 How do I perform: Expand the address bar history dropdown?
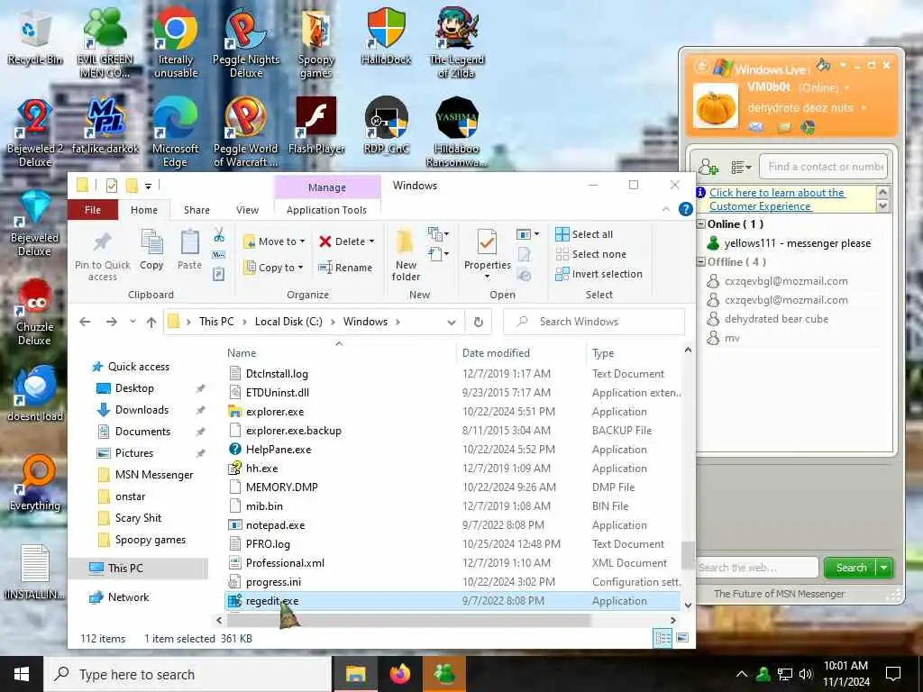[452, 322]
